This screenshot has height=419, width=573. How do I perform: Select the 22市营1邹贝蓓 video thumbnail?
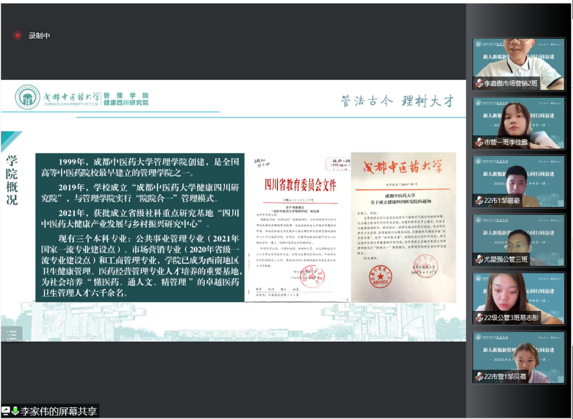519,357
